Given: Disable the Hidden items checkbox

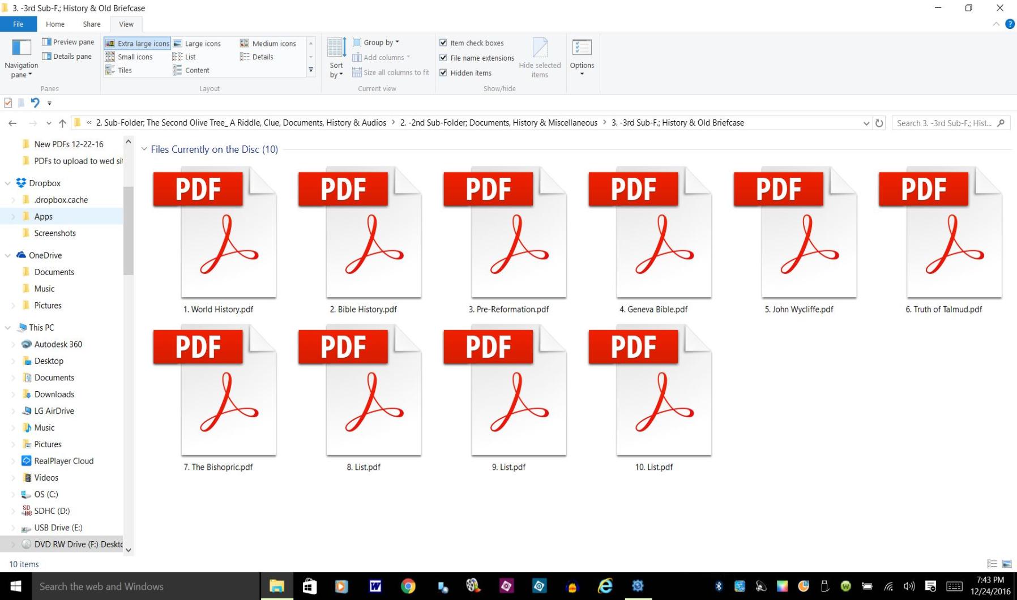Looking at the screenshot, I should [443, 73].
